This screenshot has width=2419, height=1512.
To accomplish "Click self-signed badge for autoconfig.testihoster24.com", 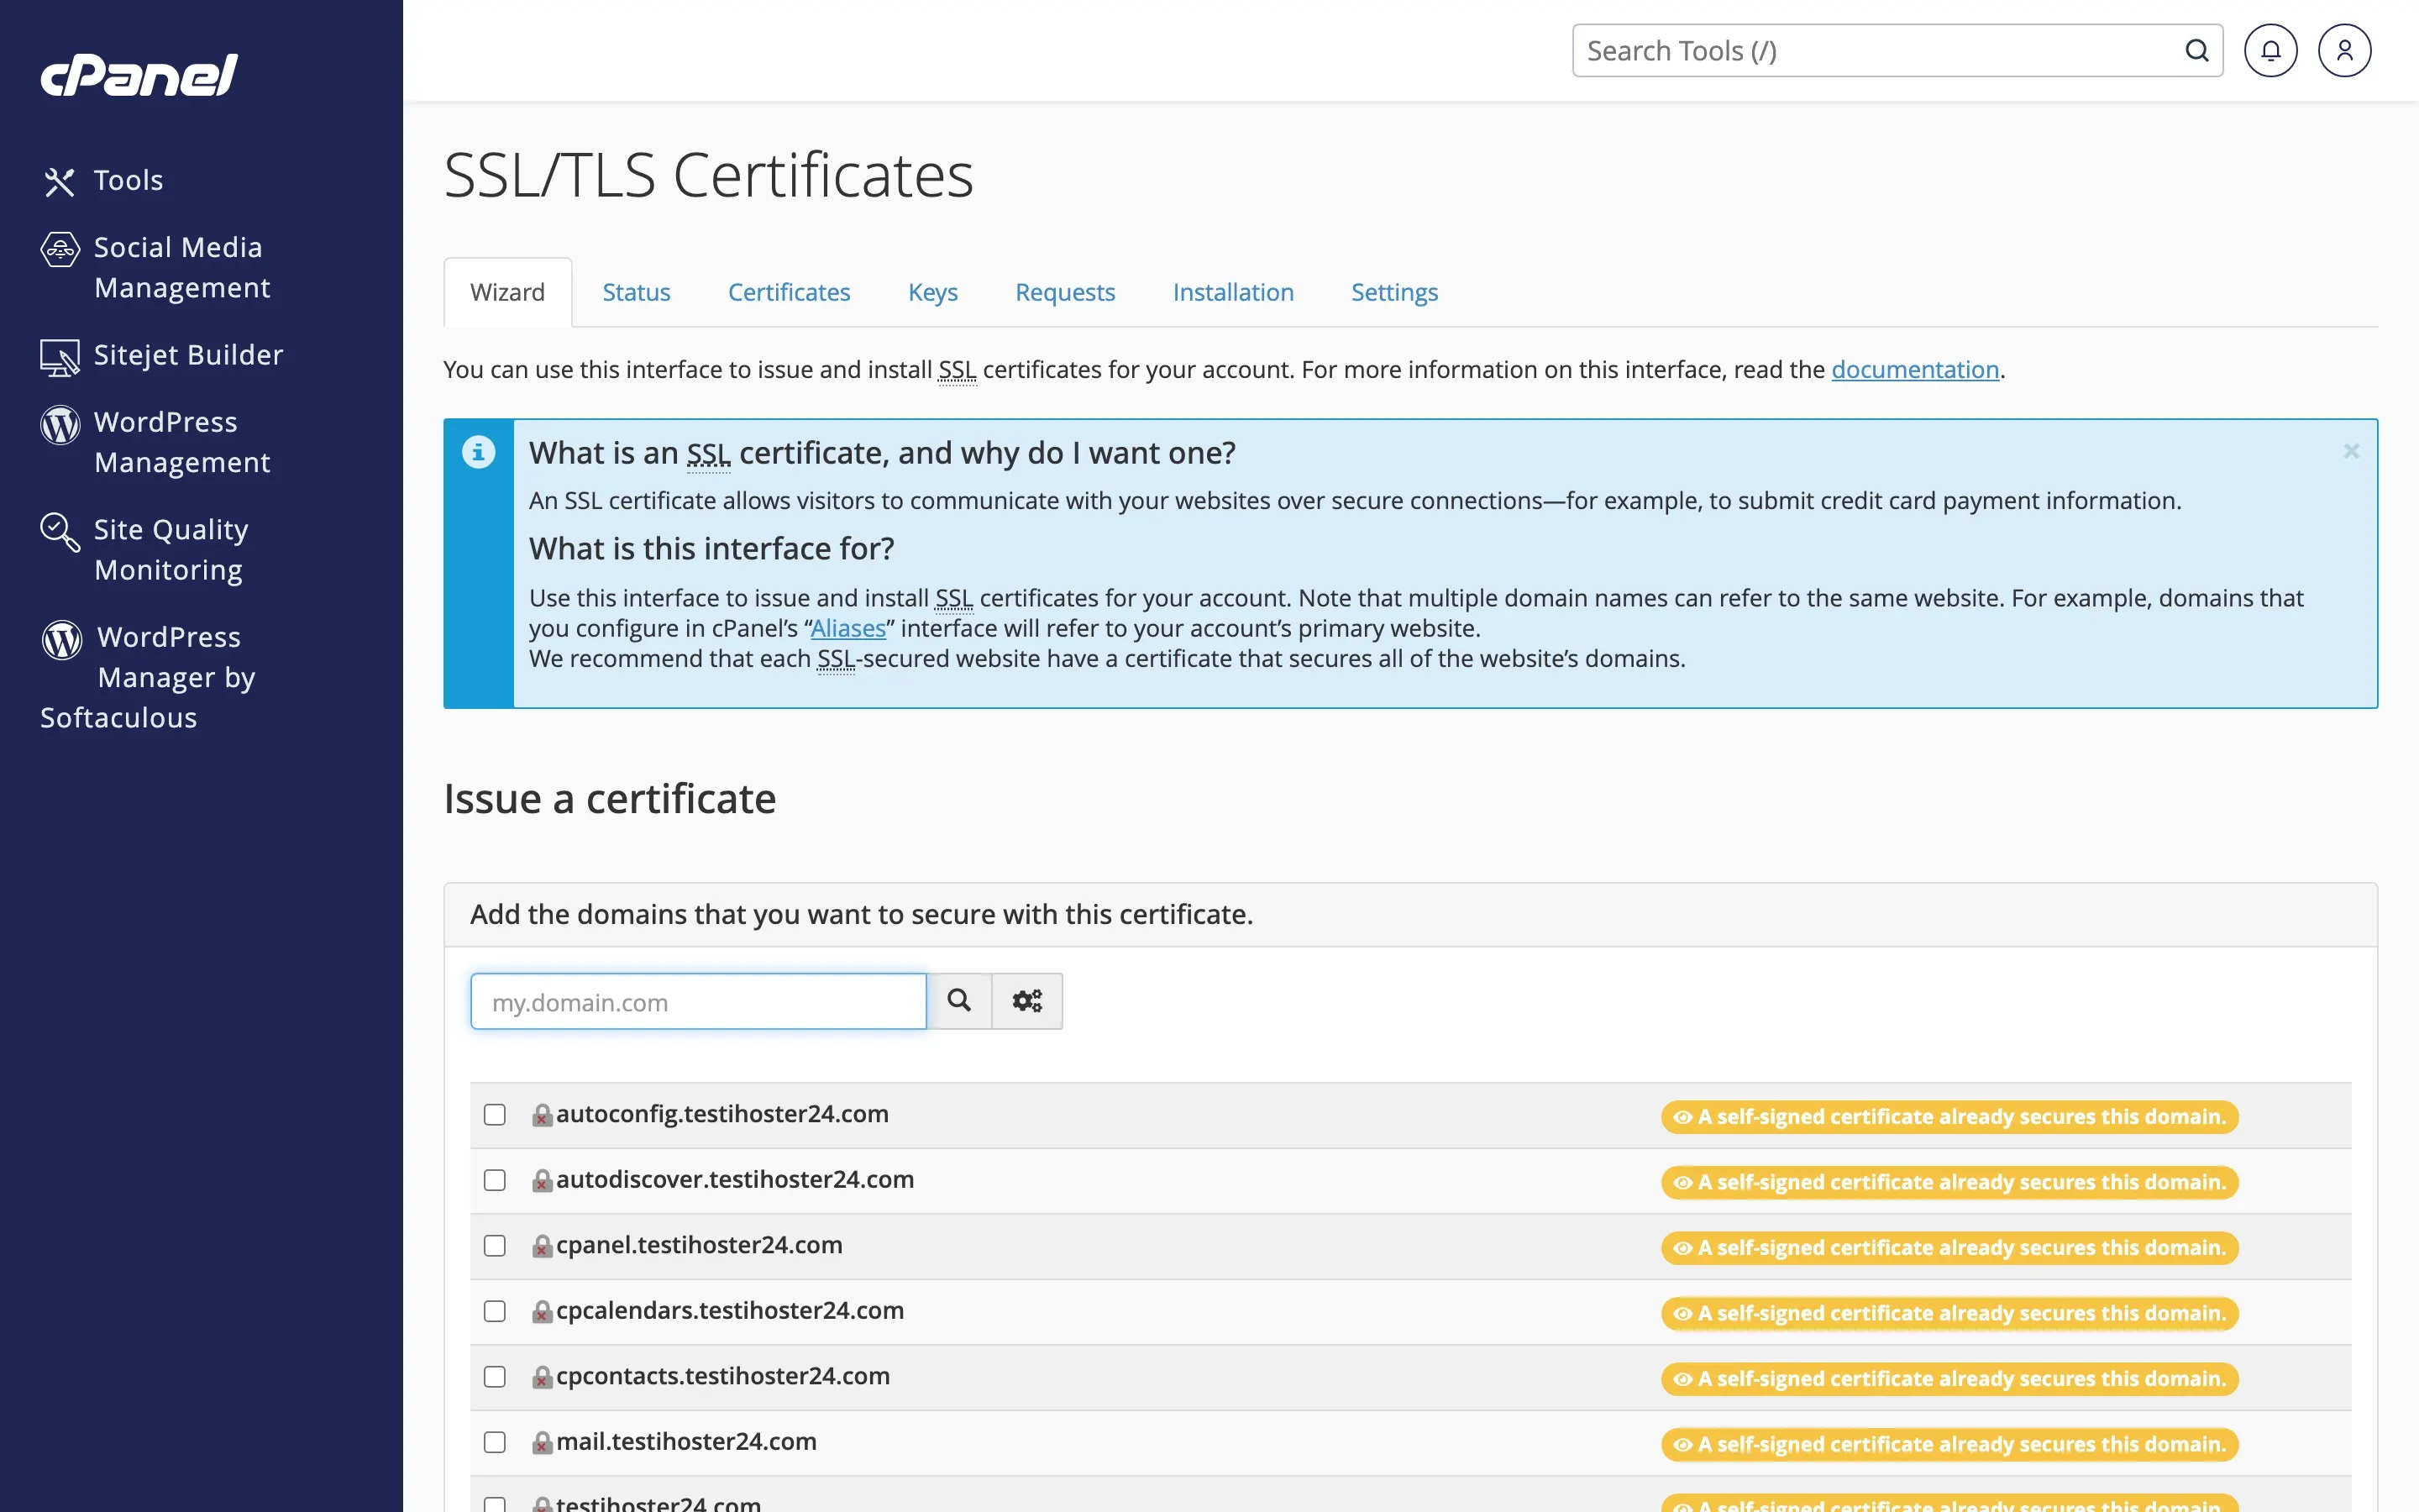I will [1949, 1117].
